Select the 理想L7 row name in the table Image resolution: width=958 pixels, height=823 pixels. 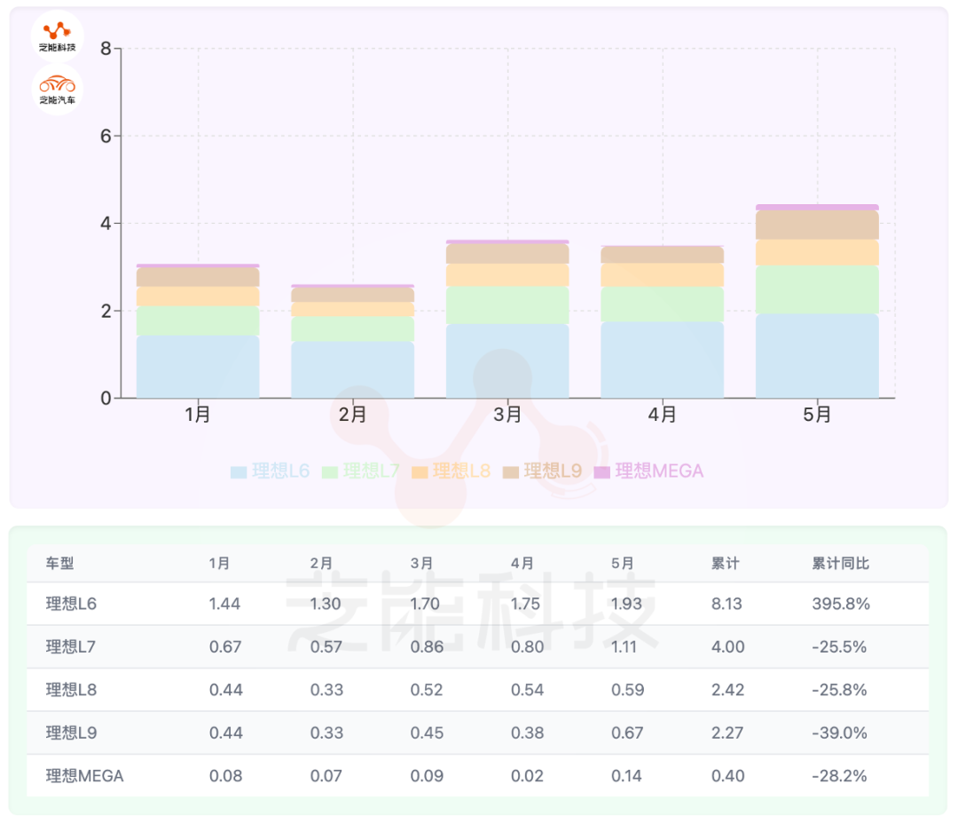71,646
